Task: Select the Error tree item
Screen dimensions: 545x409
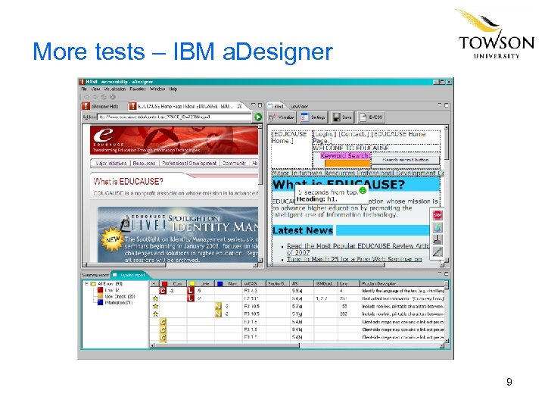Action: 108,290
